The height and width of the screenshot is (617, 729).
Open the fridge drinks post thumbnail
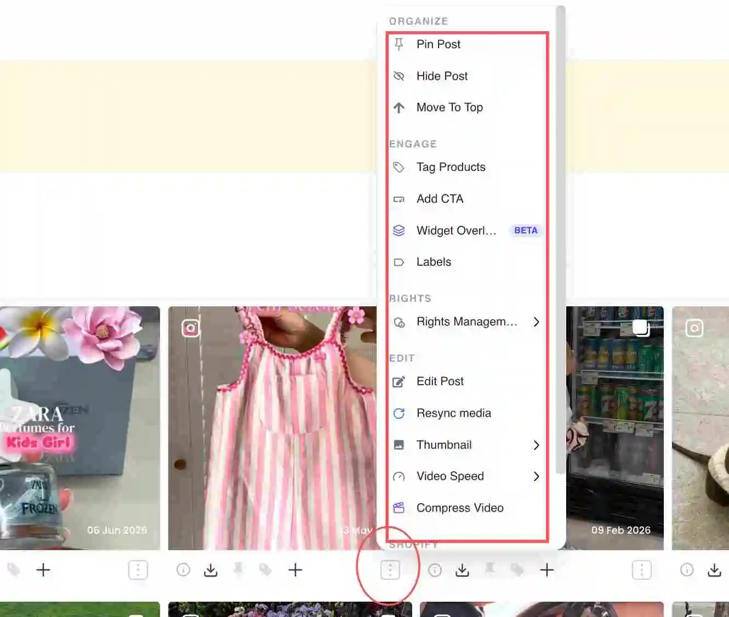(615, 428)
